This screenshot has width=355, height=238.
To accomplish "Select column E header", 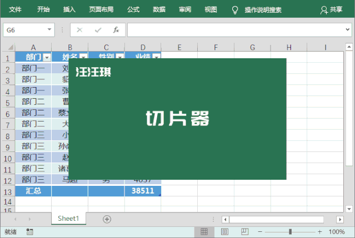I will click(x=179, y=47).
